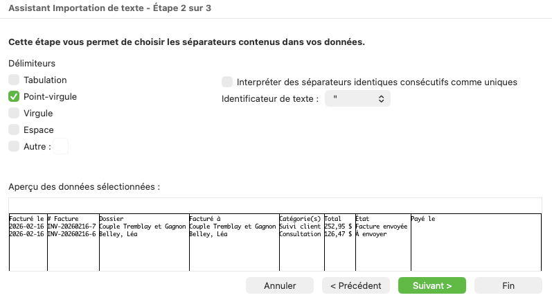This screenshot has width=552, height=302.
Task: Enable the Virgule delimiter checkbox
Action: click(x=14, y=113)
